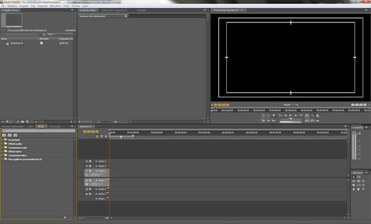
Task: Toggle Snap button in the timeline header
Action: point(97,136)
